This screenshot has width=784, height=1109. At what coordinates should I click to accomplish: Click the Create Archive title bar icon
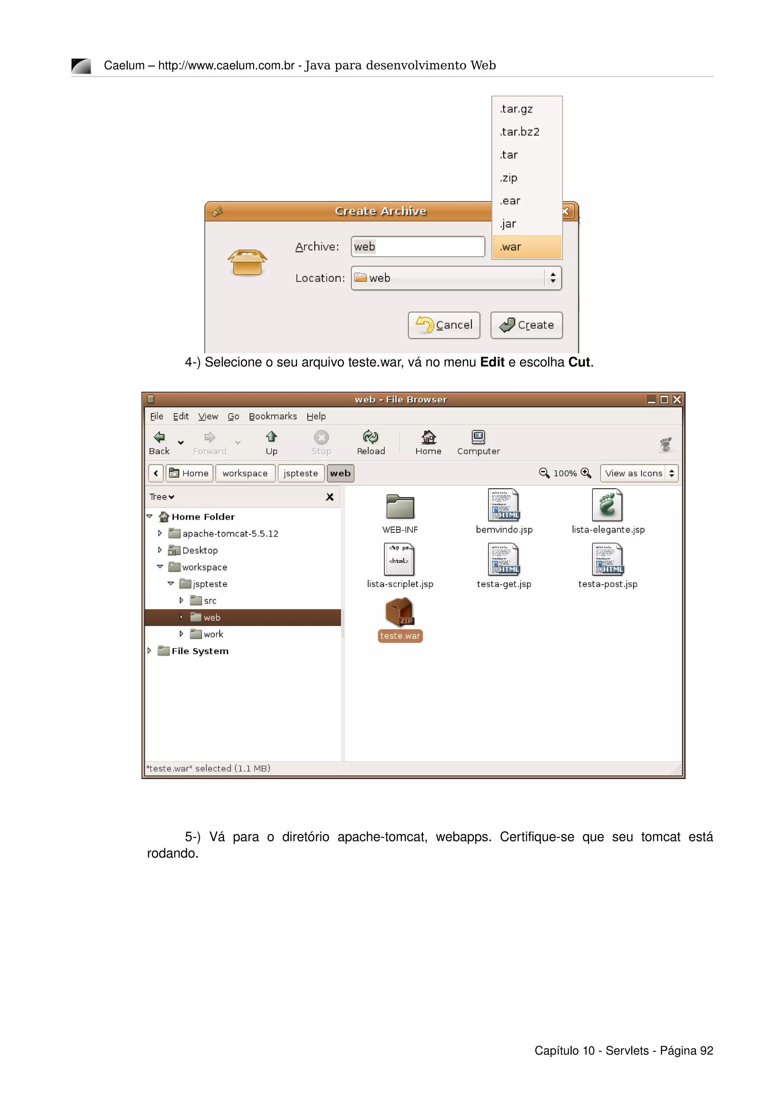(217, 211)
